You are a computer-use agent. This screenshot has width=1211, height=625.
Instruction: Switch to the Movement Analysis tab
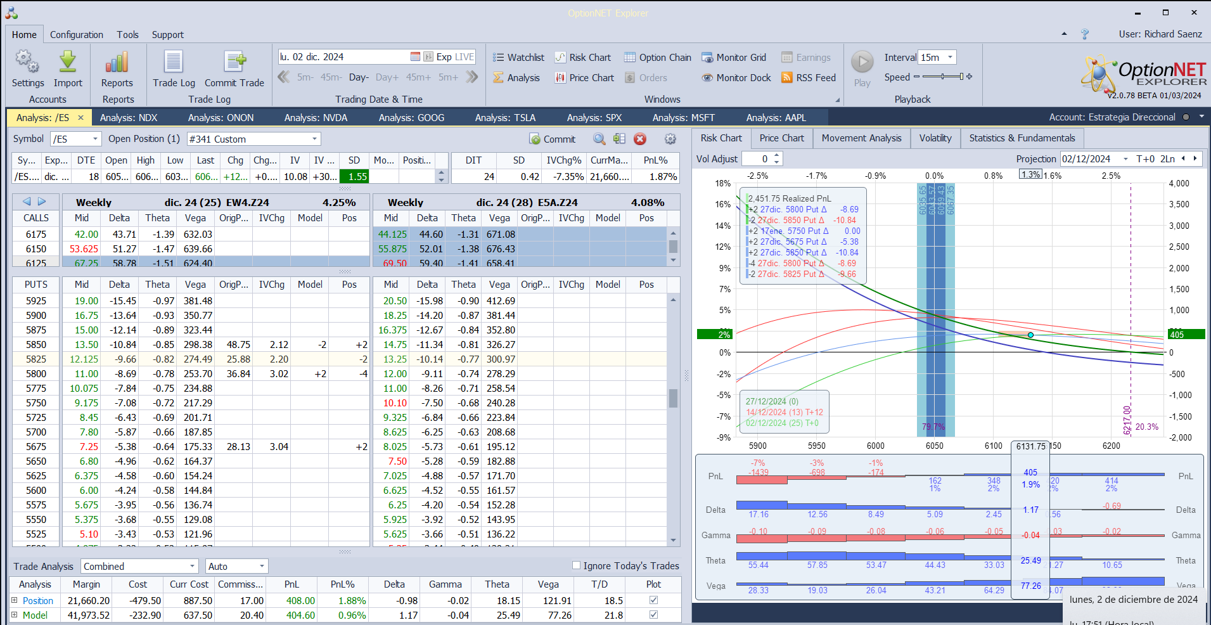(861, 138)
